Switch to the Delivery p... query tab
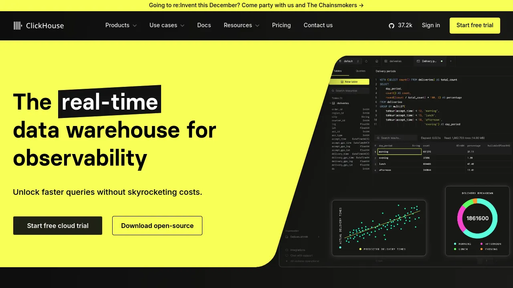513x288 pixels. click(x=429, y=61)
